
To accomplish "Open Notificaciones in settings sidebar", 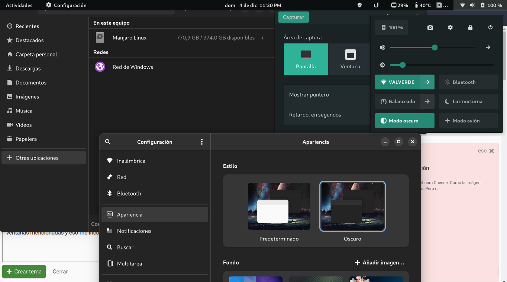I will point(134,231).
